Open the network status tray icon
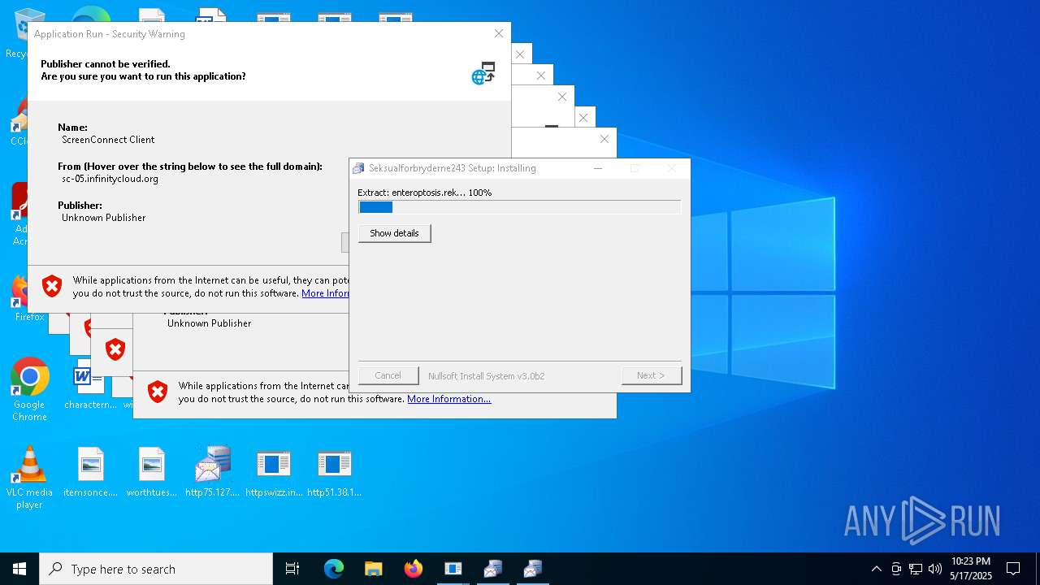Viewport: 1040px width, 585px height. click(916, 569)
